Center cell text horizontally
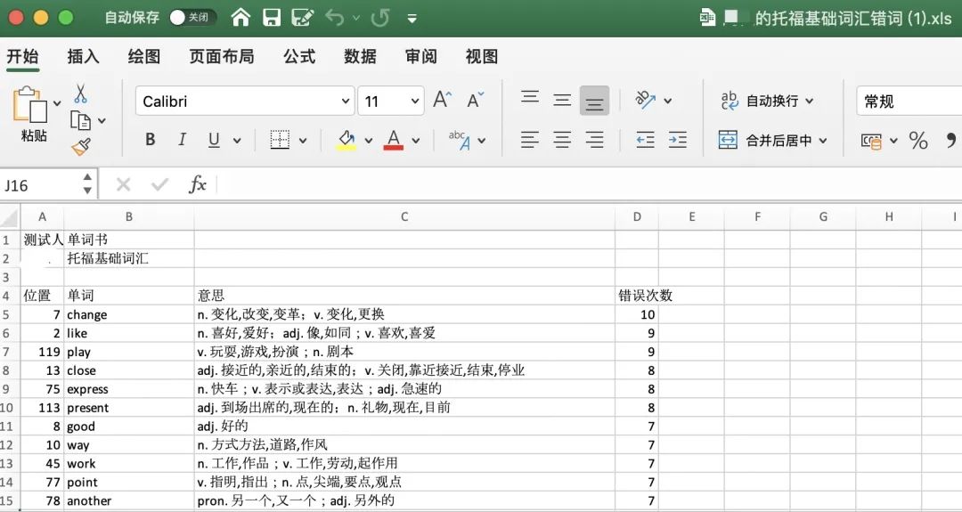Image resolution: width=962 pixels, height=512 pixels. tap(562, 140)
